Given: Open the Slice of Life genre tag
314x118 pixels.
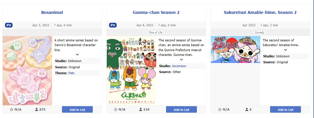Looking at the screenshot, I should (x=156, y=32).
